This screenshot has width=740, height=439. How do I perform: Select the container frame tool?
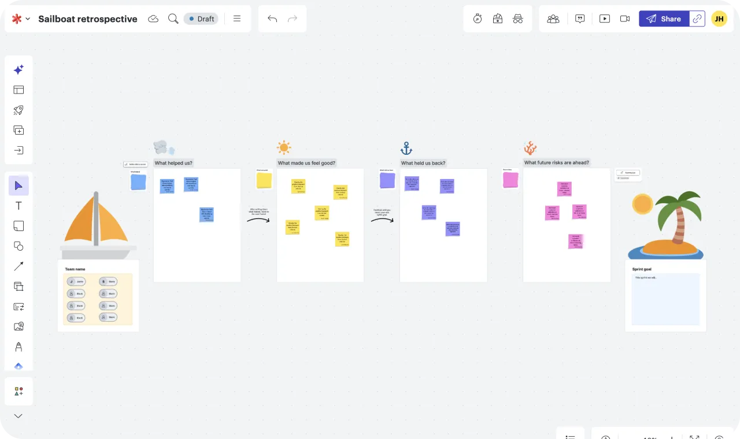click(x=18, y=286)
